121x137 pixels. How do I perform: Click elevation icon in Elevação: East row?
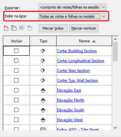(x=43, y=90)
